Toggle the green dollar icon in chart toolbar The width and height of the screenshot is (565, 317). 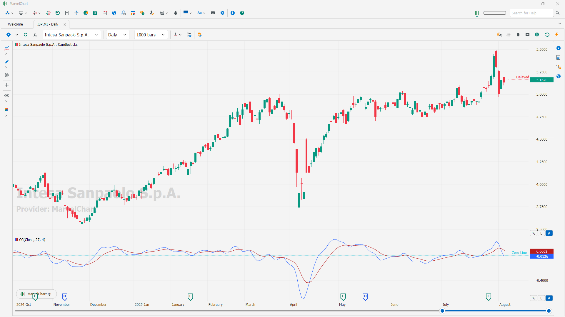(537, 35)
